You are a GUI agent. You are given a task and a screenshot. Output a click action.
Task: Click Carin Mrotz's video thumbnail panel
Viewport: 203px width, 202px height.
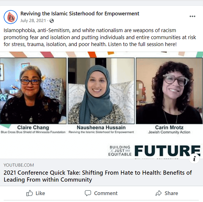click(x=169, y=91)
